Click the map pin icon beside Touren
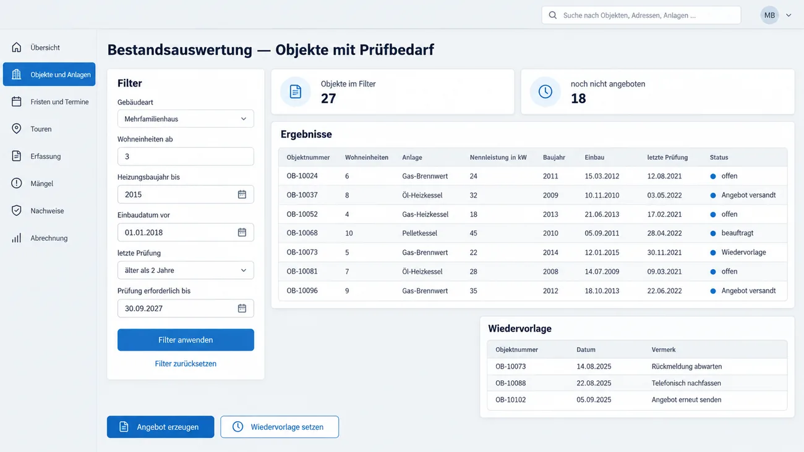Viewport: 804px width, 452px height. click(x=17, y=129)
